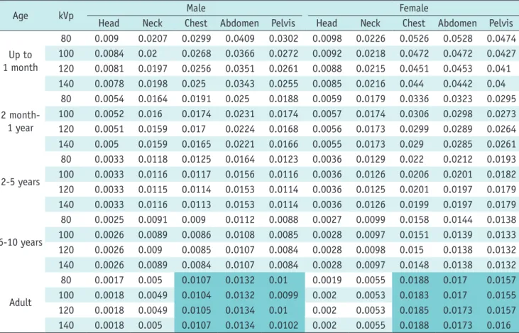Click the value 0.0285 in Female Abdomen
This screenshot has height=333, width=519.
(458, 144)
